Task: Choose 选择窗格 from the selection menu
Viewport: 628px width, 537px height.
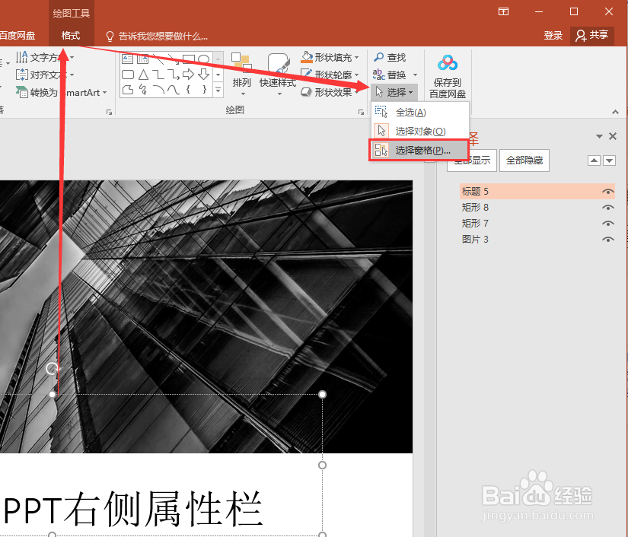Action: click(x=419, y=149)
